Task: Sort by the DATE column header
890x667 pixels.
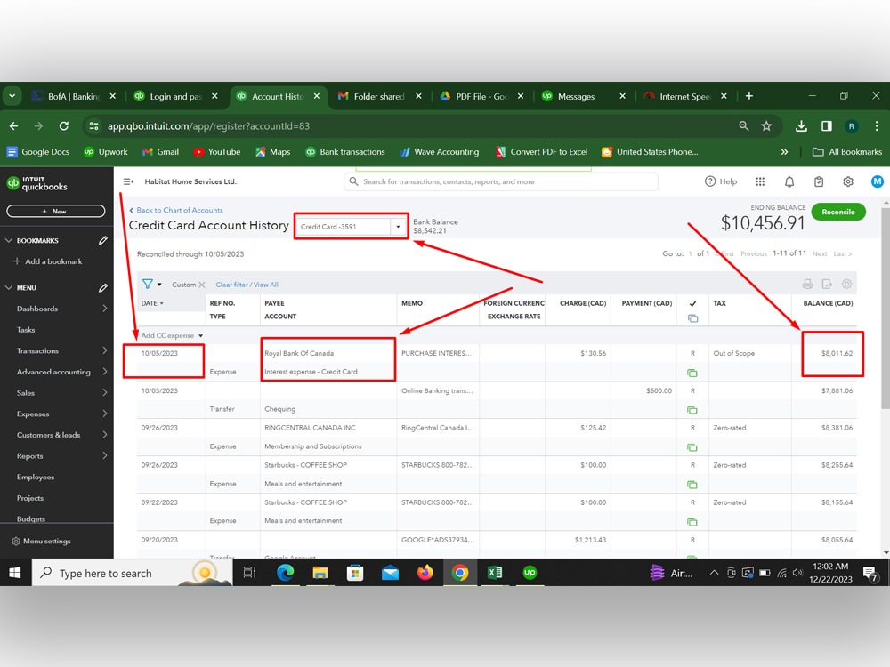Action: click(x=152, y=303)
